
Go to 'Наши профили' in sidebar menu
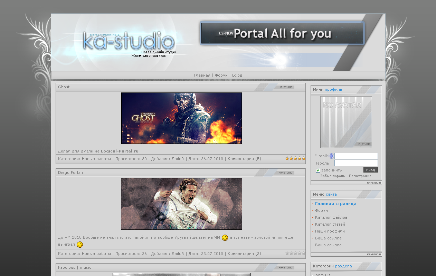[330, 231]
